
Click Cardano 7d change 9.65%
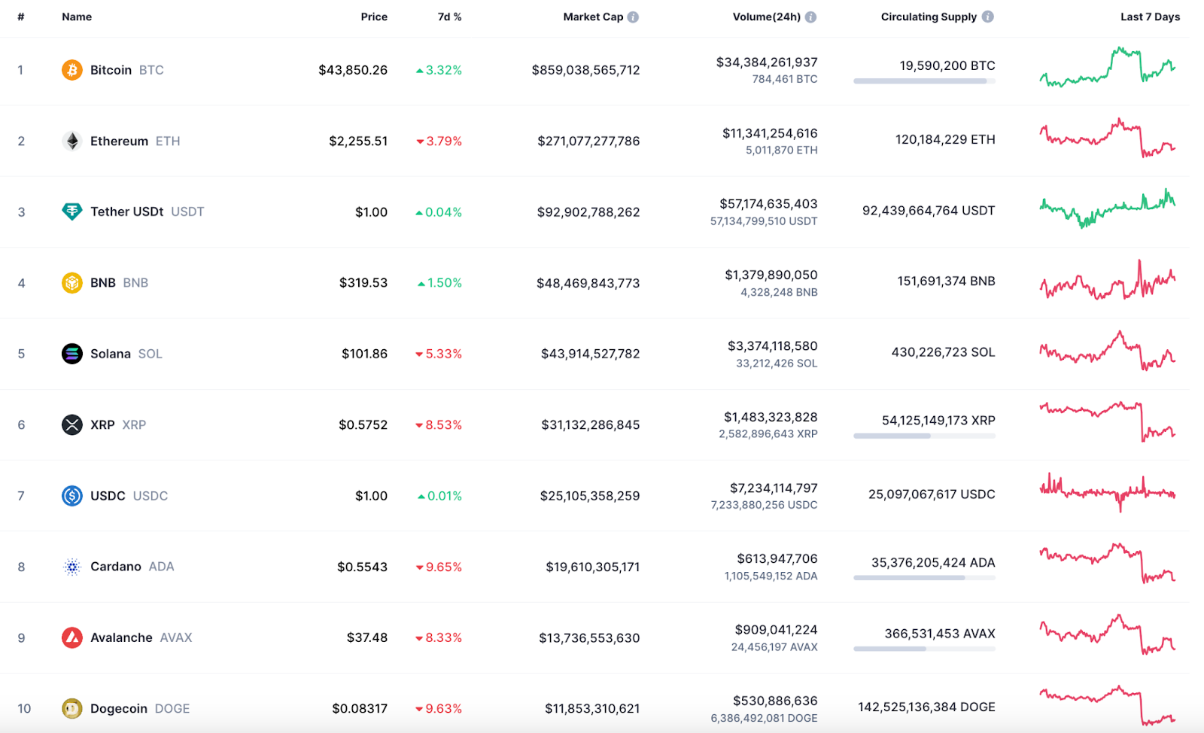439,567
